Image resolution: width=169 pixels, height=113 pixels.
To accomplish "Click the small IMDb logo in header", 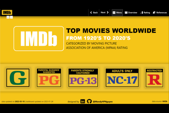I will point(7,12).
